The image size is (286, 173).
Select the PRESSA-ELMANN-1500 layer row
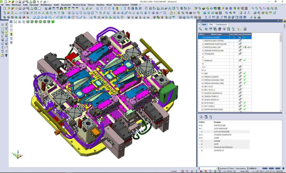225,80
